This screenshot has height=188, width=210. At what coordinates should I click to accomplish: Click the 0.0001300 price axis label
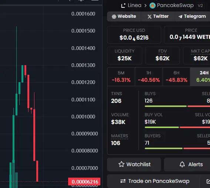coord(83,65)
